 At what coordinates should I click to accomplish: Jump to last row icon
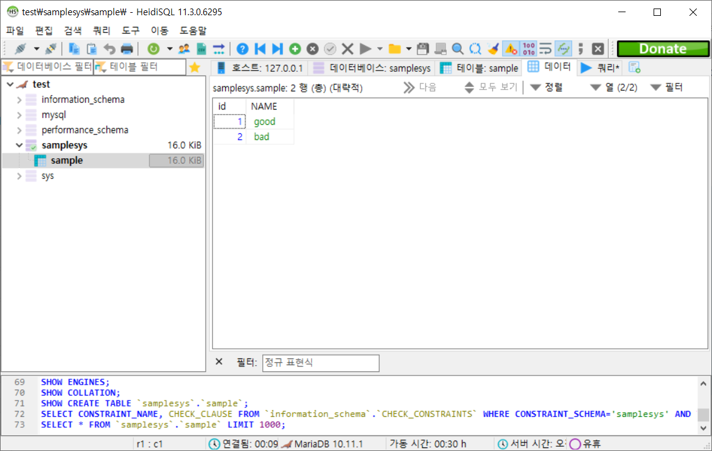(277, 49)
